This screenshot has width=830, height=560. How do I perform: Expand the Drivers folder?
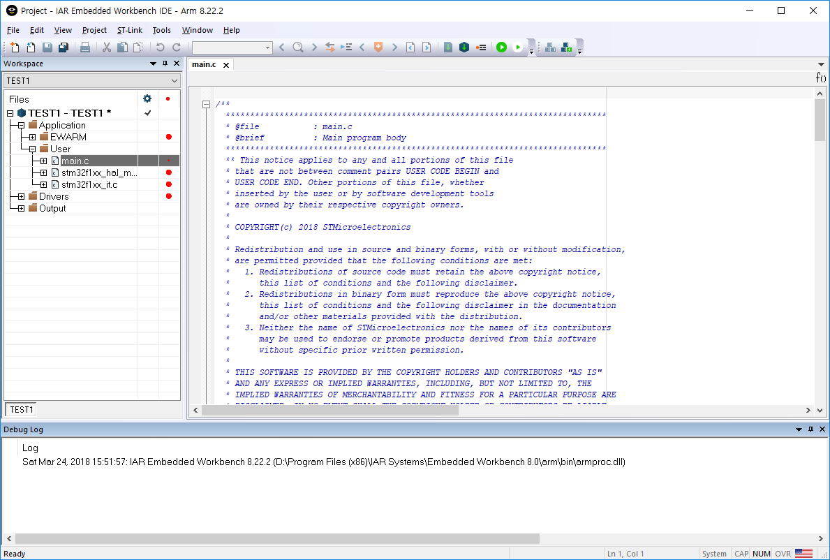pyautogui.click(x=21, y=196)
